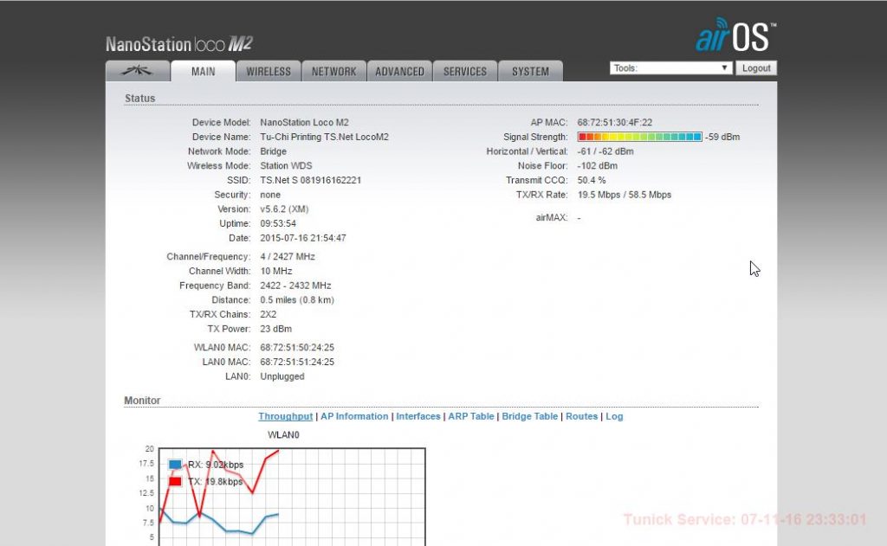Click the Wireless Mode value 'Station WDS'
887x546 pixels.
(x=286, y=165)
